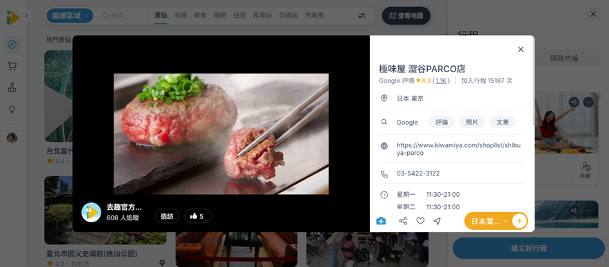
Task: Click the woman photo trip thumbnail
Action: [x=566, y=123]
